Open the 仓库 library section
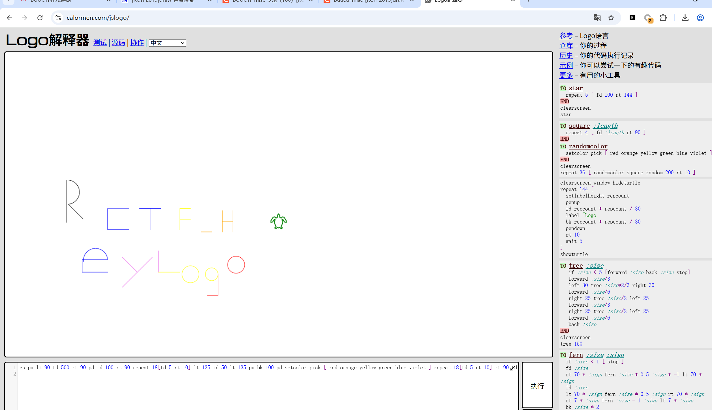 566,46
